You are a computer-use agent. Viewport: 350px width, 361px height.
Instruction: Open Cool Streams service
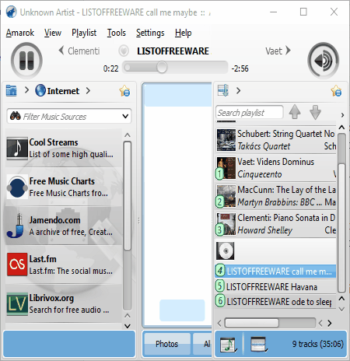[x=64, y=148]
